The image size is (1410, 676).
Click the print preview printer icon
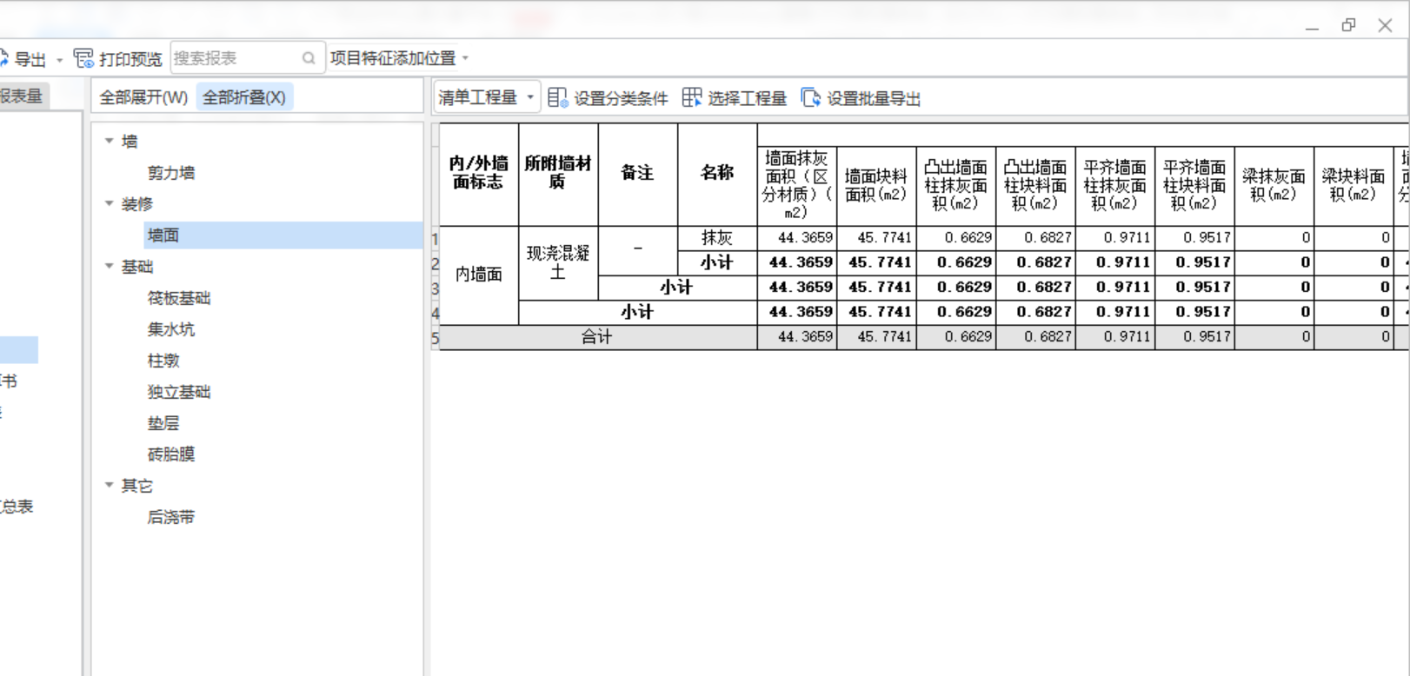[83, 58]
